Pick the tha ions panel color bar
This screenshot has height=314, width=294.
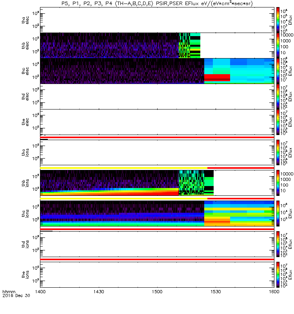pos(278,153)
